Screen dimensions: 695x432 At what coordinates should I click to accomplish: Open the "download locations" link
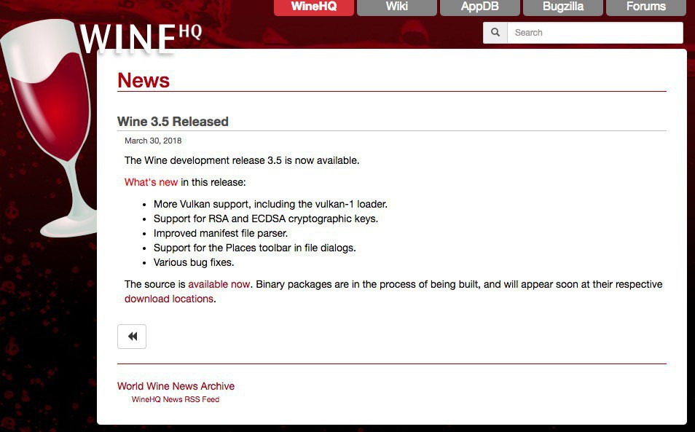tap(169, 299)
